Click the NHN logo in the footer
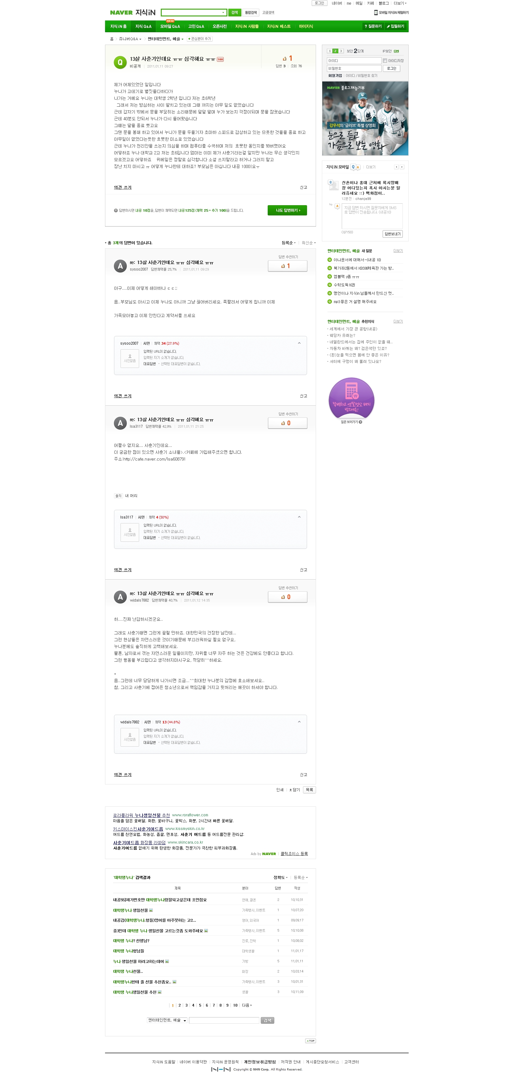Viewport: 514px width, 1081px height. tap(221, 1069)
